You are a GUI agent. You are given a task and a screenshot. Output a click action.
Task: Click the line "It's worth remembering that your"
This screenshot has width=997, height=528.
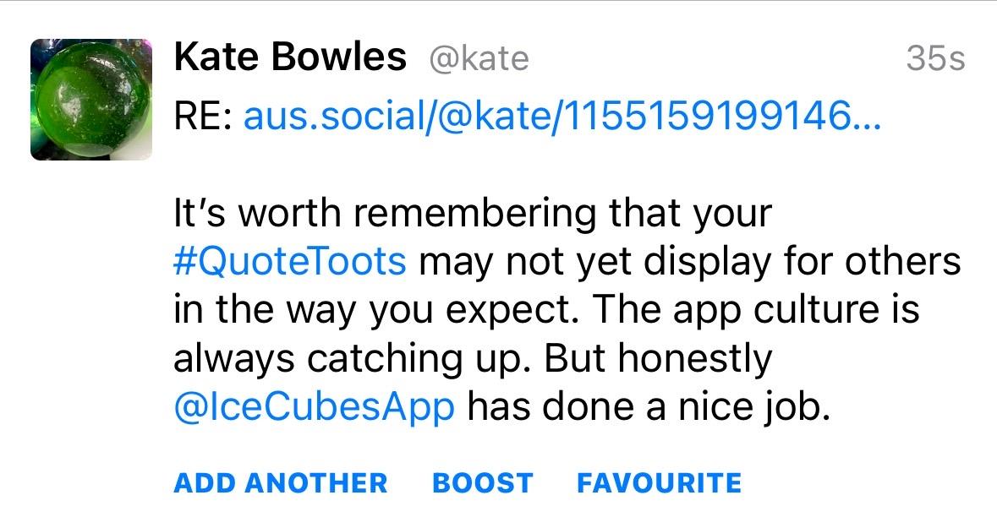point(472,213)
